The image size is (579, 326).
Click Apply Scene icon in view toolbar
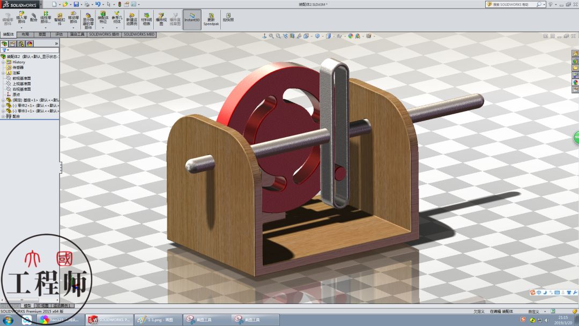click(358, 36)
